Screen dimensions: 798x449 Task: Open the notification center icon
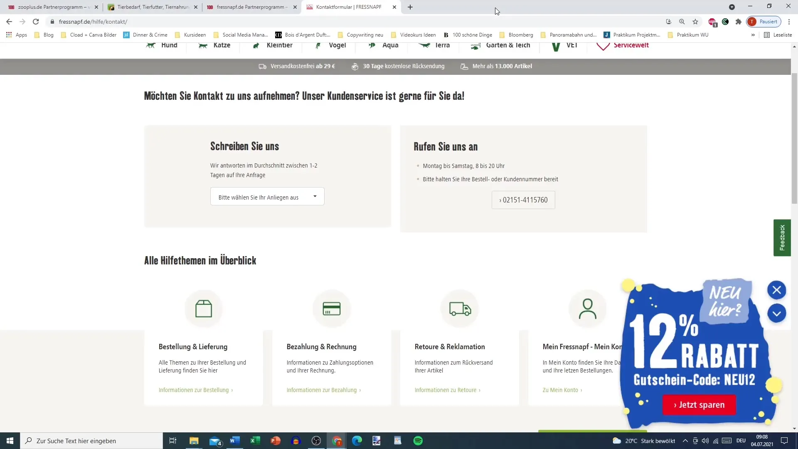[784, 441]
